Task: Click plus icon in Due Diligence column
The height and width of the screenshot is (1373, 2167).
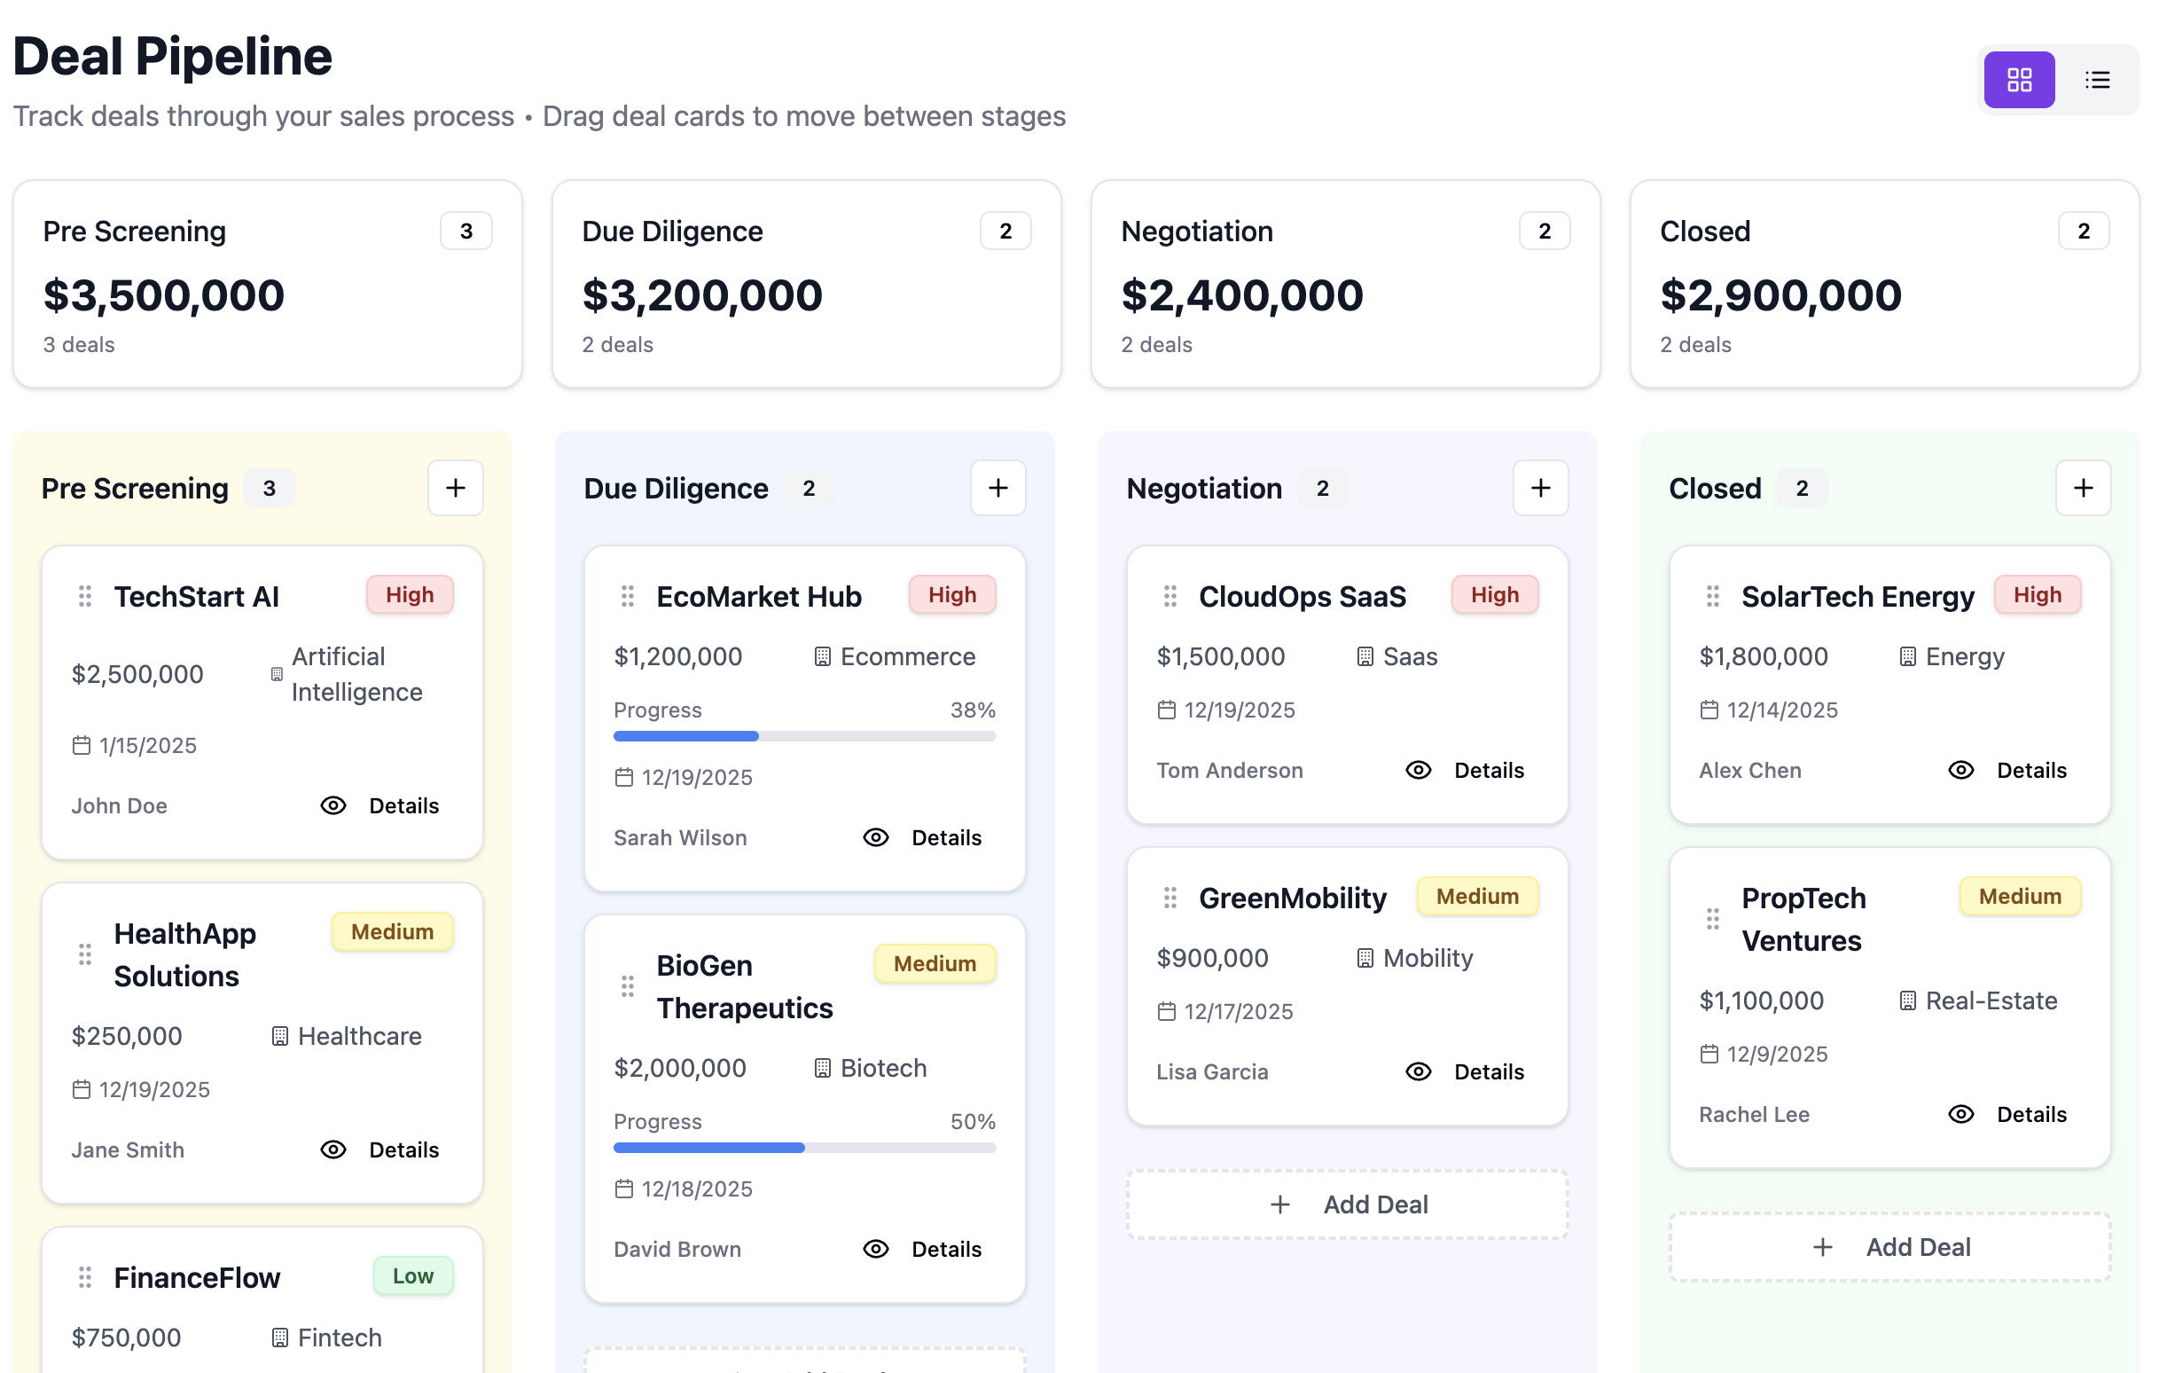Action: (x=997, y=488)
